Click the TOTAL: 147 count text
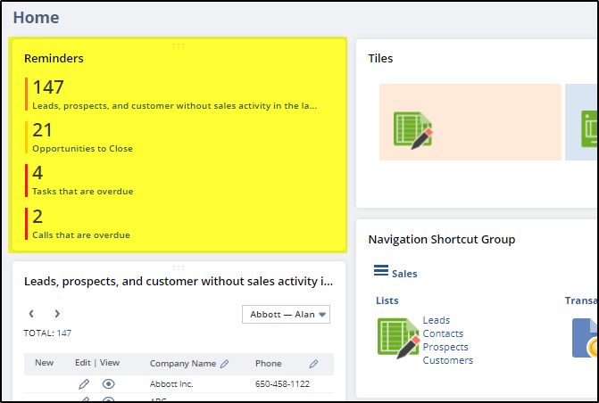Viewport: 599px width, 403px height. click(x=47, y=333)
